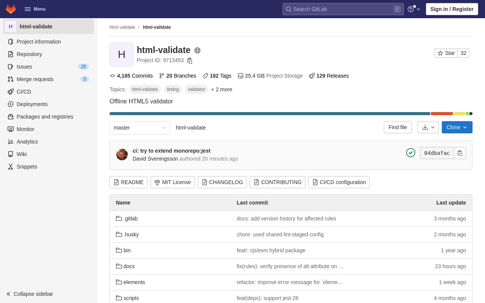Expand the Clone options dropdown

(457, 127)
